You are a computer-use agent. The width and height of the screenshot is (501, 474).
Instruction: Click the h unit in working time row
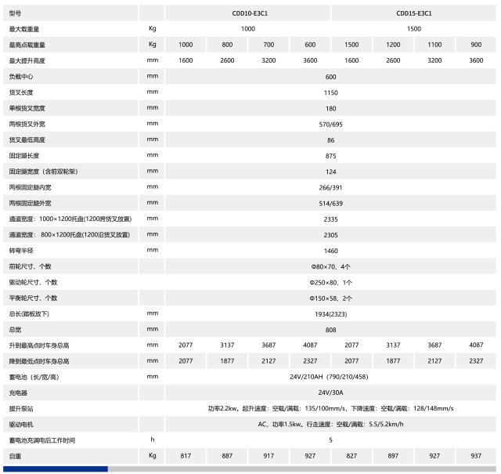[x=153, y=440]
